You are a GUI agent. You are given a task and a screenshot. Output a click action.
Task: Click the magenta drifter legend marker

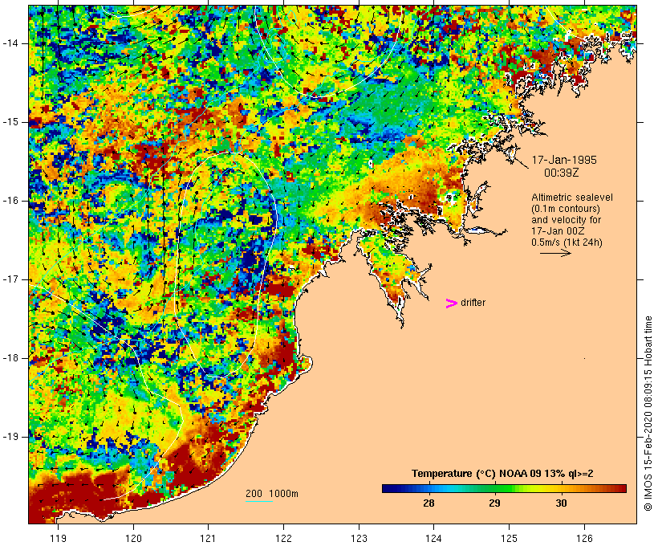coord(452,304)
